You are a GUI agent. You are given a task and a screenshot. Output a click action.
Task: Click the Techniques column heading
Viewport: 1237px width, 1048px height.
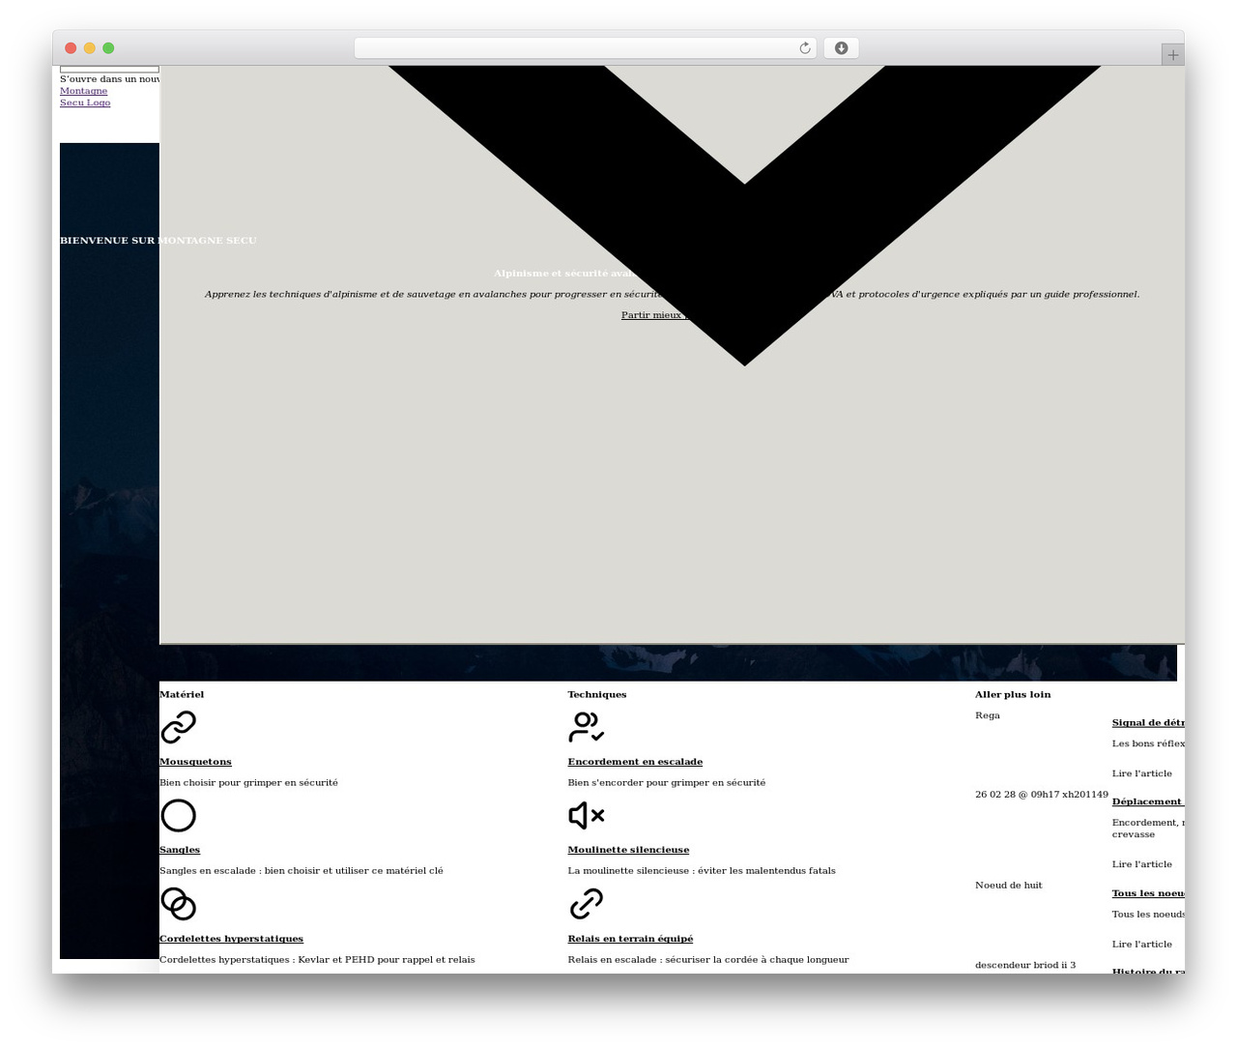click(x=597, y=695)
